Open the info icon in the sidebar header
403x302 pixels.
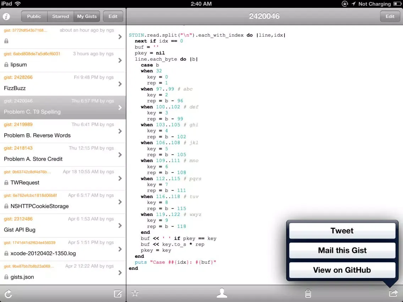pos(6,16)
